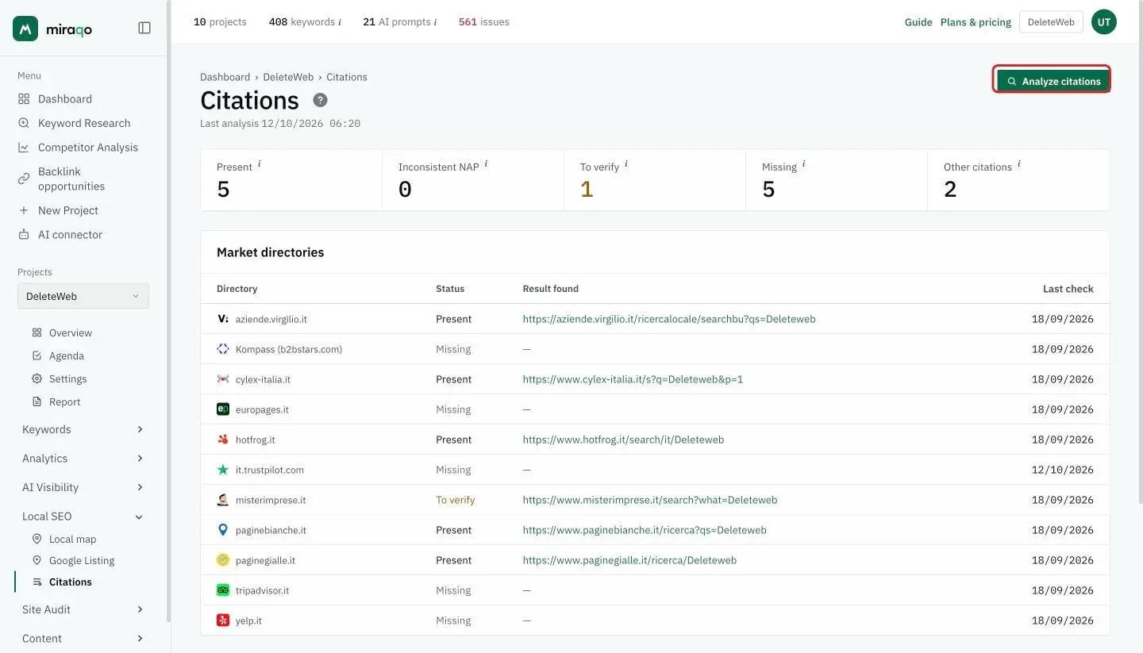The image size is (1143, 653).
Task: Click the Analyze citations button
Action: pyautogui.click(x=1053, y=81)
